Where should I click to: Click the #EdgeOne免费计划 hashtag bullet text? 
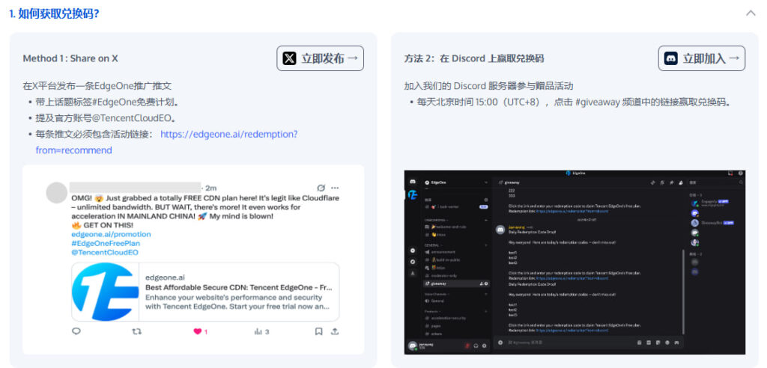pos(107,102)
